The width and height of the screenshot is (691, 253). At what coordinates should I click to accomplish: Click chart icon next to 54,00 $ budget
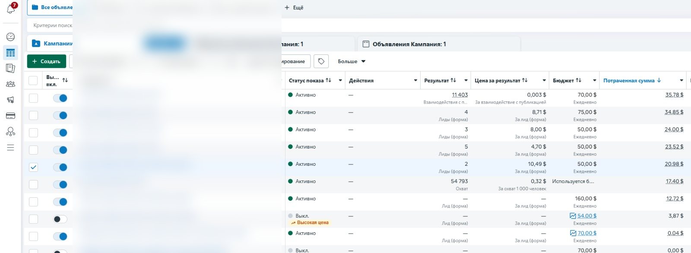(x=573, y=216)
